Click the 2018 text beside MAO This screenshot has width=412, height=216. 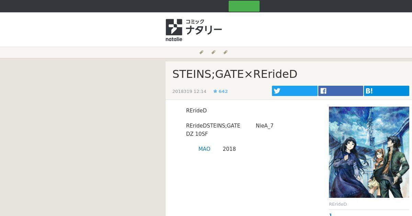tap(229, 149)
